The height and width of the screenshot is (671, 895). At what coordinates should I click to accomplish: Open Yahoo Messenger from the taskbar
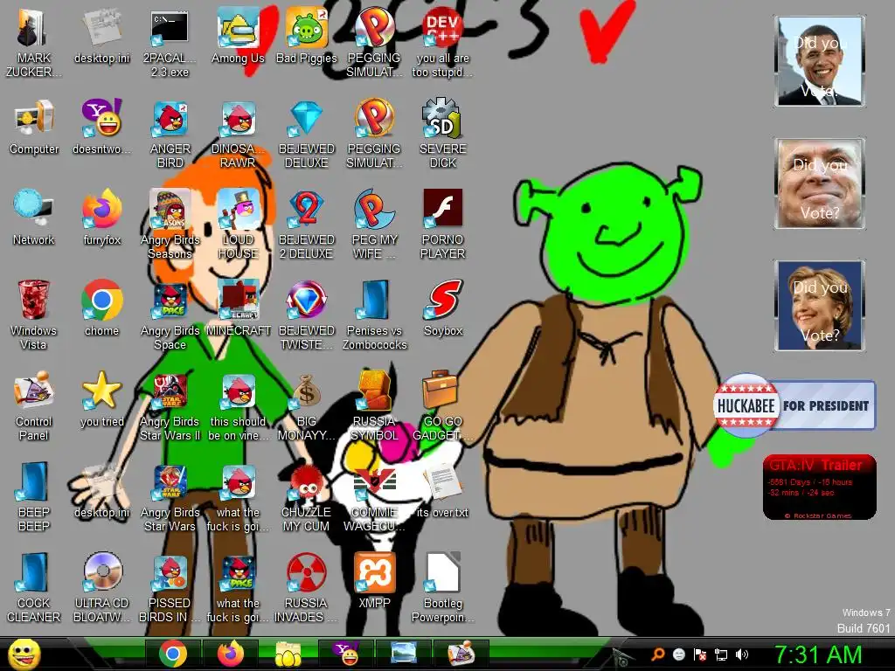[346, 654]
